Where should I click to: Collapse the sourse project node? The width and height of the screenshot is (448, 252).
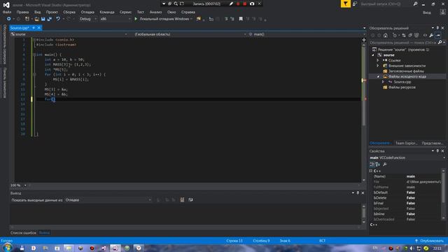pyautogui.click(x=373, y=55)
